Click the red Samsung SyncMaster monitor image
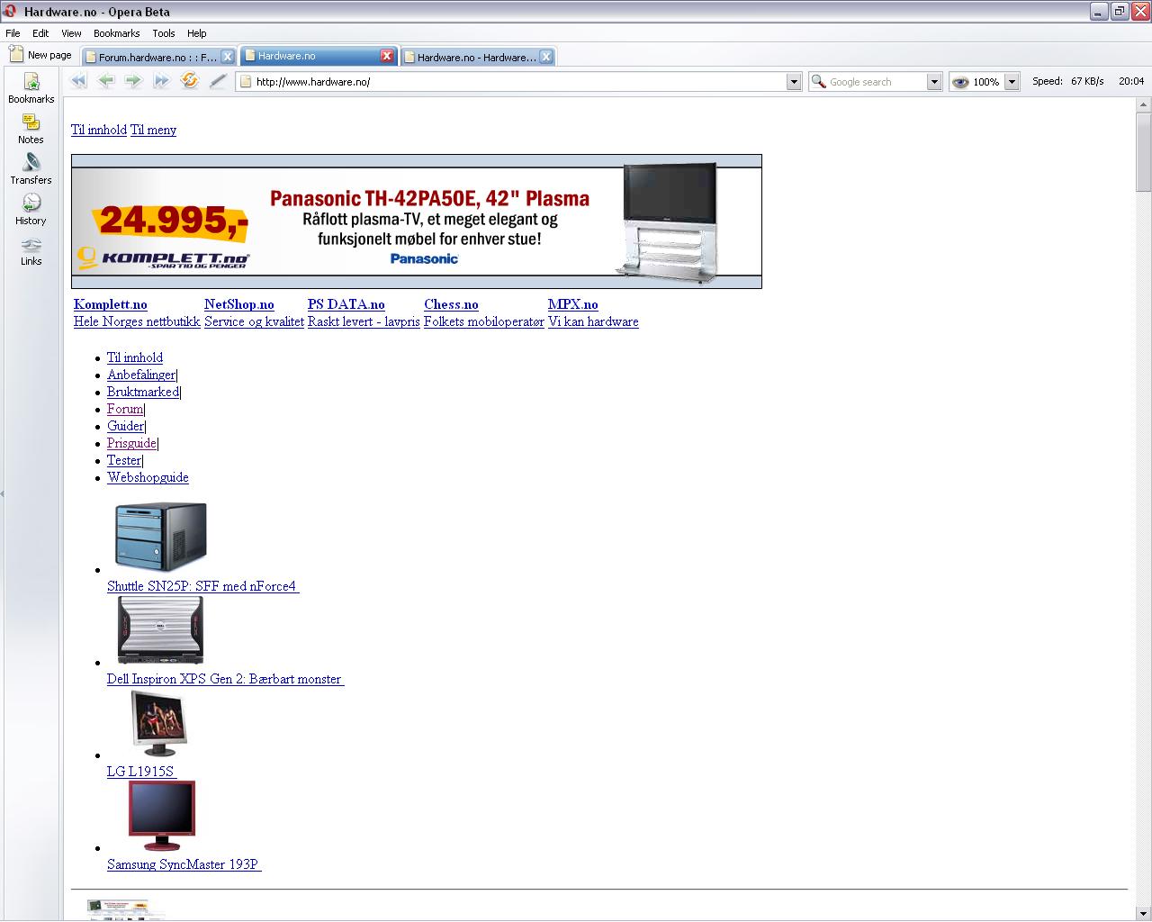 [x=162, y=816]
